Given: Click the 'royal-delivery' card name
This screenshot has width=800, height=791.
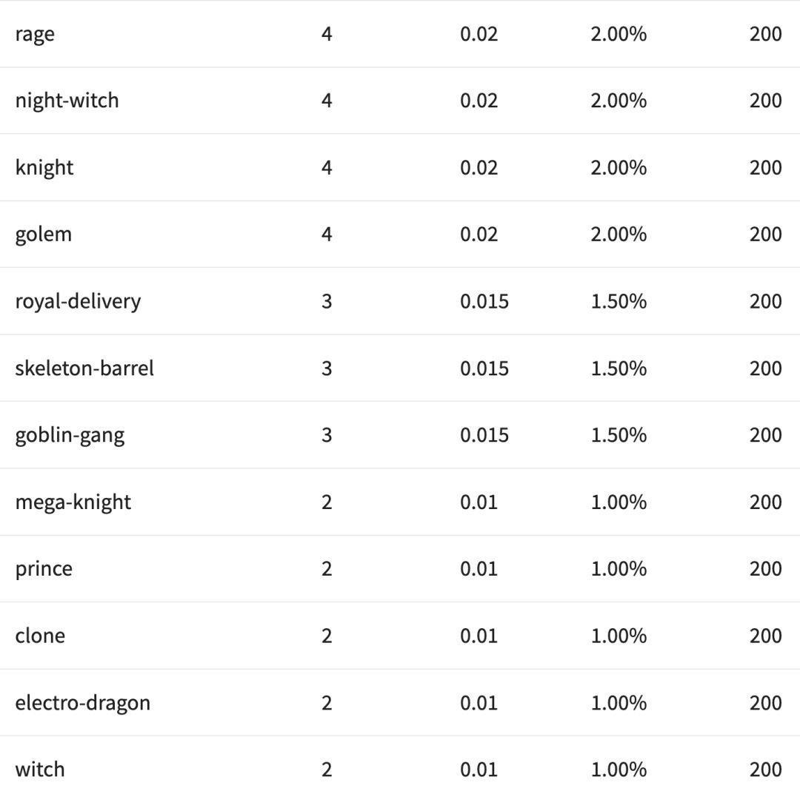Looking at the screenshot, I should point(78,301).
